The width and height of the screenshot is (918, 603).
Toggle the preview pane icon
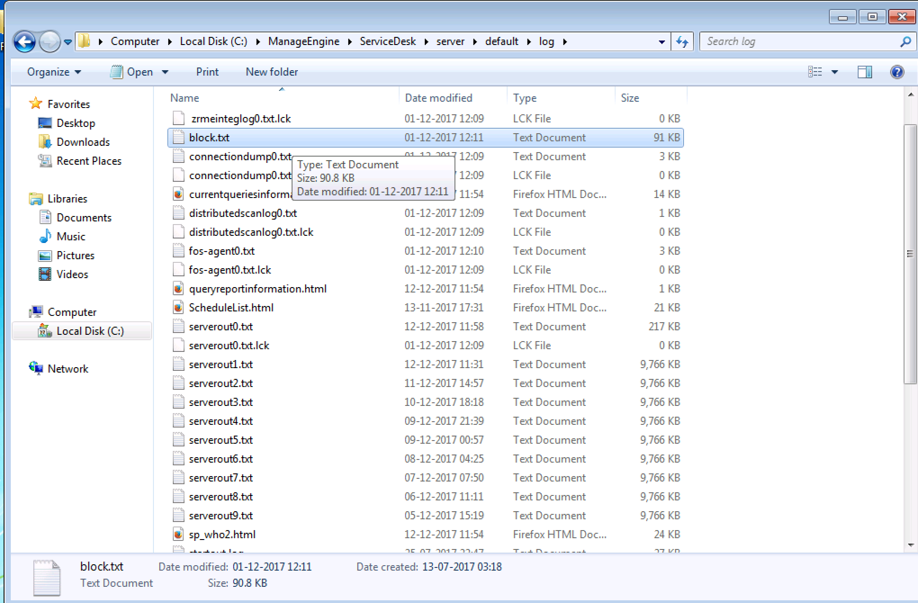tap(864, 72)
